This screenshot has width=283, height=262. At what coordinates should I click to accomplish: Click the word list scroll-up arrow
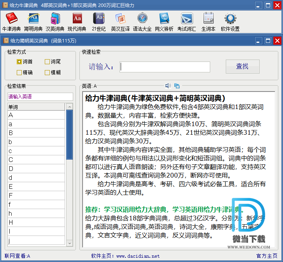click(70, 107)
